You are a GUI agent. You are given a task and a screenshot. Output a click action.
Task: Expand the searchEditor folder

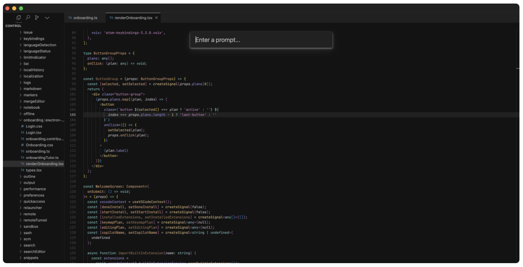click(x=34, y=252)
